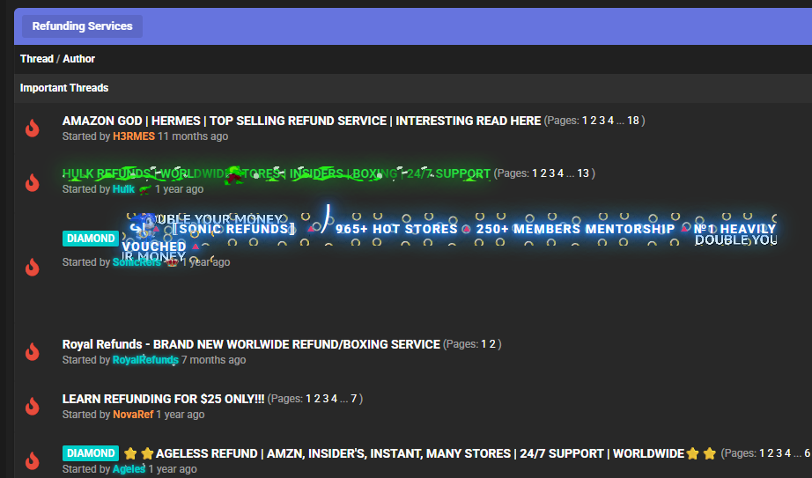Go to page 3 of the HULK REFUNDS thread

(552, 173)
